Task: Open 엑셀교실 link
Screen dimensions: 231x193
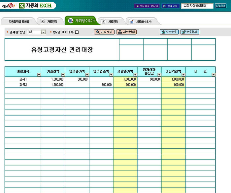Action: pyautogui.click(x=171, y=6)
